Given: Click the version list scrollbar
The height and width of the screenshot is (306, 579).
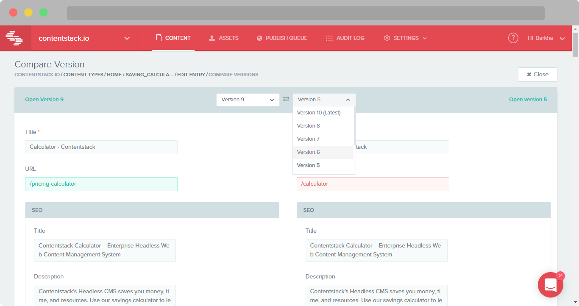Looking at the screenshot, I should coord(355,126).
